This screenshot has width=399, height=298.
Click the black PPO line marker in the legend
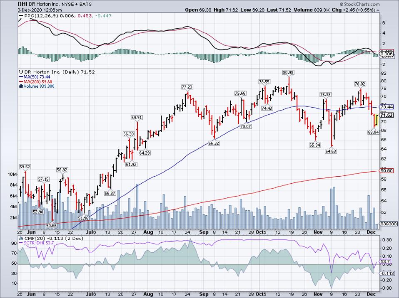21,16
